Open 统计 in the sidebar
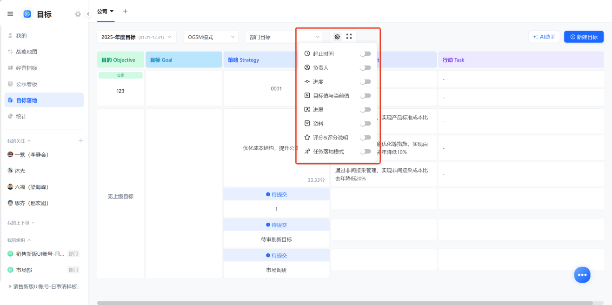The height and width of the screenshot is (305, 612). pyautogui.click(x=44, y=116)
